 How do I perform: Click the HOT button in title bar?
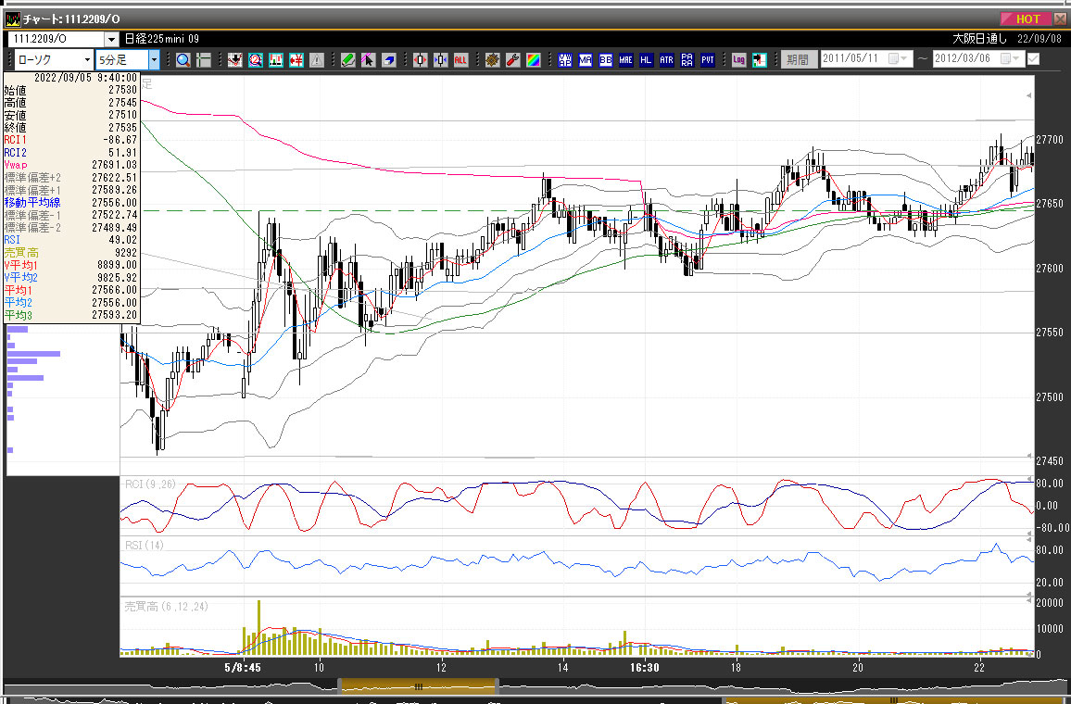point(1027,19)
